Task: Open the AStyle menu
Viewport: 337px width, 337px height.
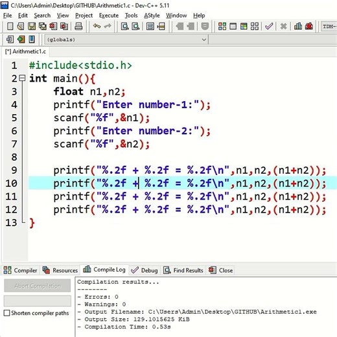Action: (152, 16)
